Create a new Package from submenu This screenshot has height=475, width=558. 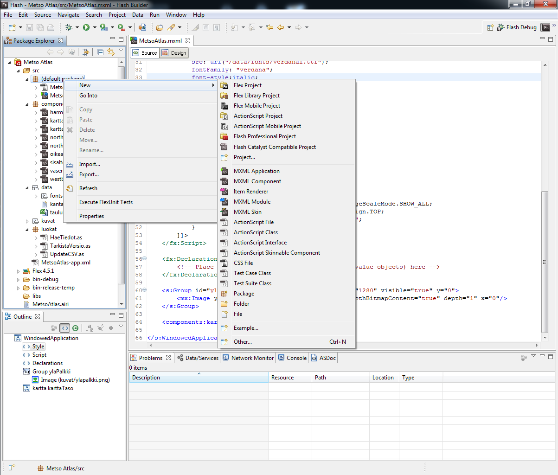tap(286, 294)
